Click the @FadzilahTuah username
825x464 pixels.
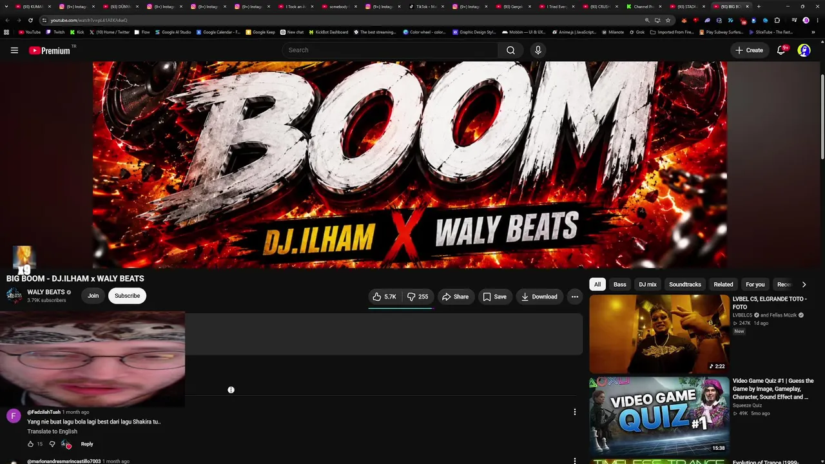(x=44, y=412)
